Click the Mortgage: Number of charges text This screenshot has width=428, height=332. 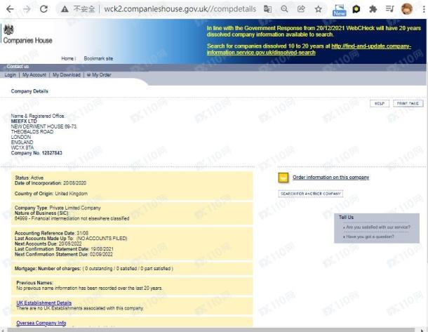point(94,269)
